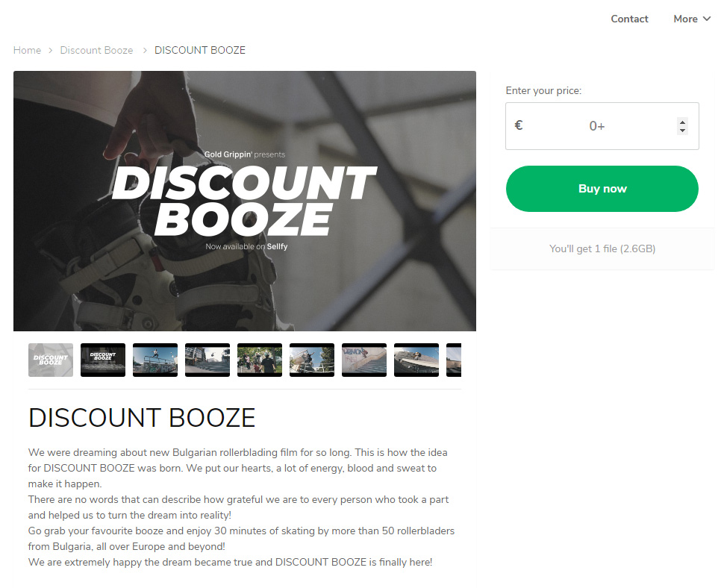Select the seventh thumbnail with graffiti stairs

pyautogui.click(x=364, y=360)
